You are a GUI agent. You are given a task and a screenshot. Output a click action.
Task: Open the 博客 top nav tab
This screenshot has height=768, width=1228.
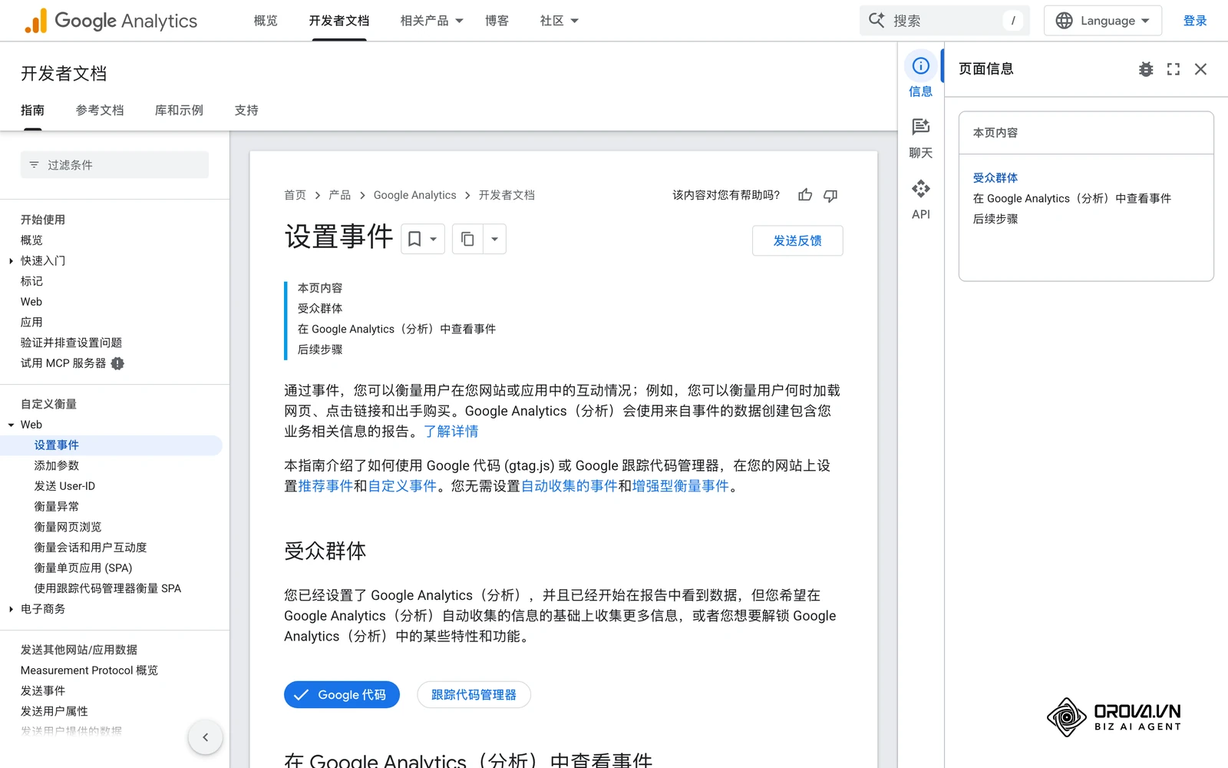coord(497,21)
